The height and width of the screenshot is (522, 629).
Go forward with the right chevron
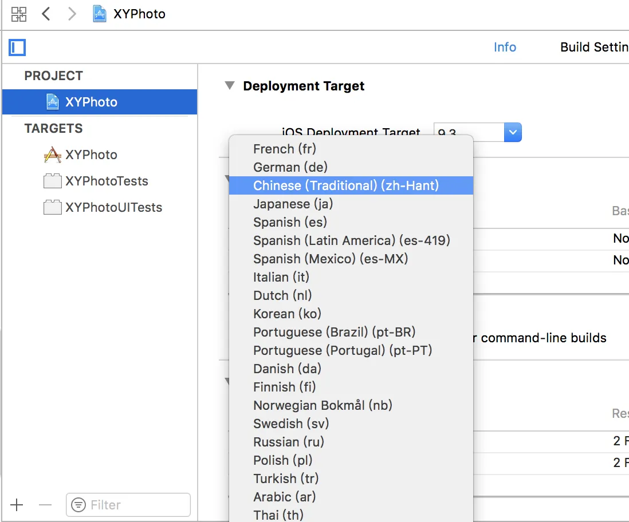(x=72, y=14)
